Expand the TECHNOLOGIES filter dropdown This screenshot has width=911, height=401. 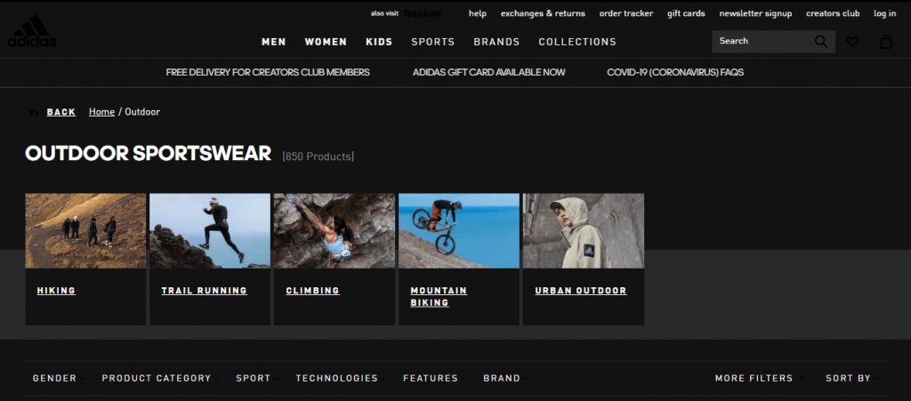(x=341, y=379)
